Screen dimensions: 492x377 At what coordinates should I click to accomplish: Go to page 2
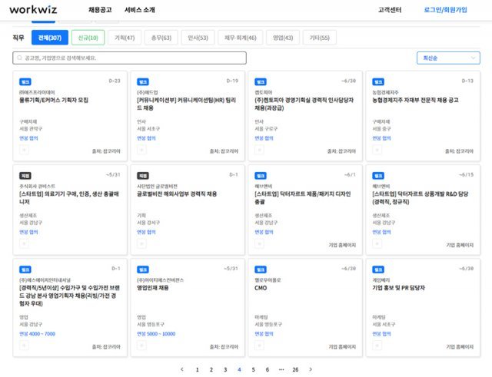(211, 369)
